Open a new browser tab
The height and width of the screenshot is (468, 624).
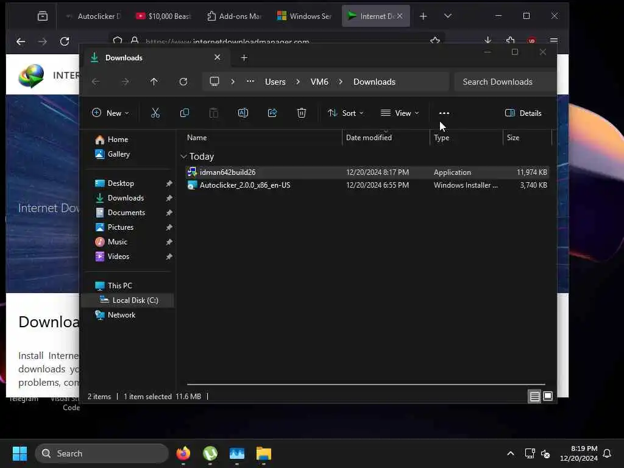424,16
